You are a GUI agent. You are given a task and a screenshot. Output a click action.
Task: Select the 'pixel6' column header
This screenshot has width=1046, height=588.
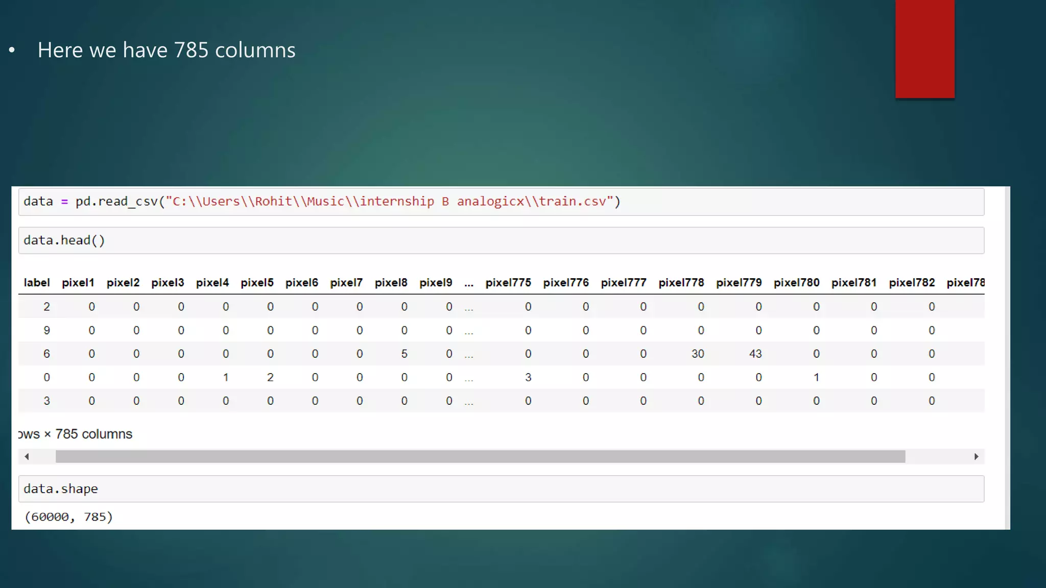[x=302, y=283]
